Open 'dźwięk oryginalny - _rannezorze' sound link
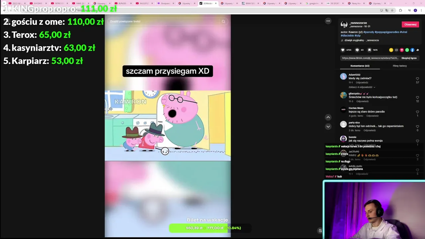This screenshot has width=425, height=239. coord(362,40)
